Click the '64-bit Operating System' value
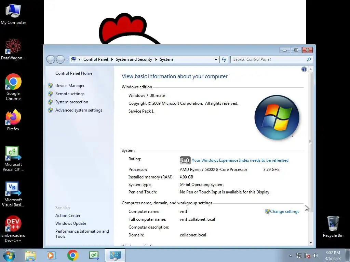Screen dimensions: 350x262 (201, 185)
